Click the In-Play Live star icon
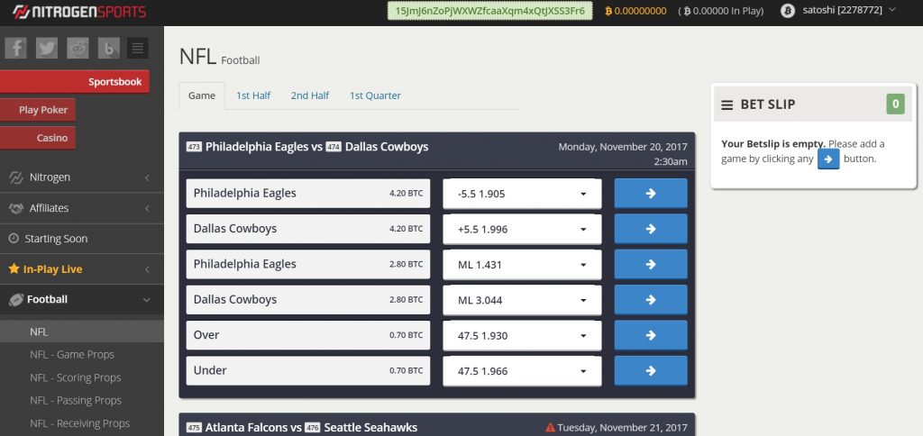Image resolution: width=923 pixels, height=436 pixels. pos(14,268)
